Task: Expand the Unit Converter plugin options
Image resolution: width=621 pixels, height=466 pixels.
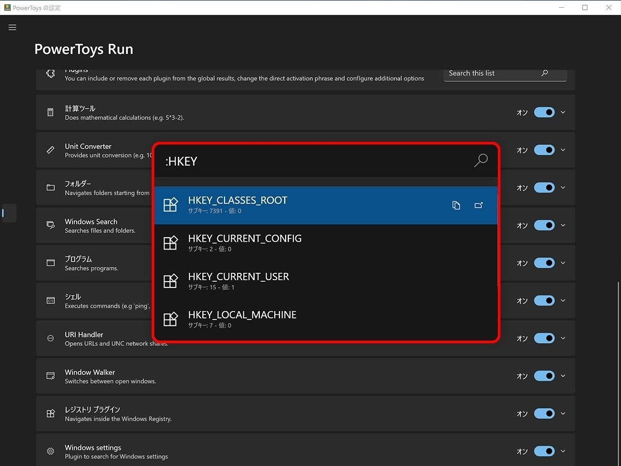Action: pyautogui.click(x=563, y=150)
